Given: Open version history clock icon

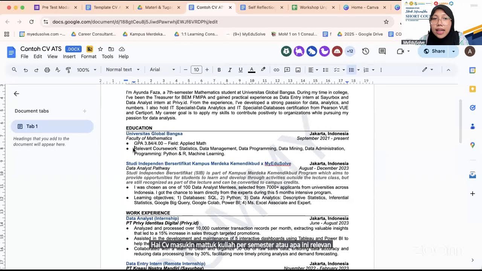Looking at the screenshot, I should (365, 51).
